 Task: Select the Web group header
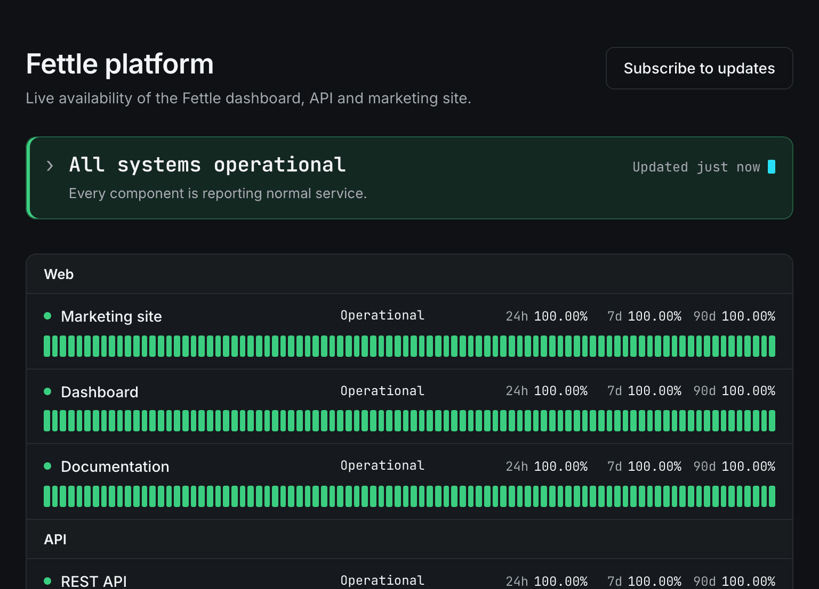click(409, 274)
